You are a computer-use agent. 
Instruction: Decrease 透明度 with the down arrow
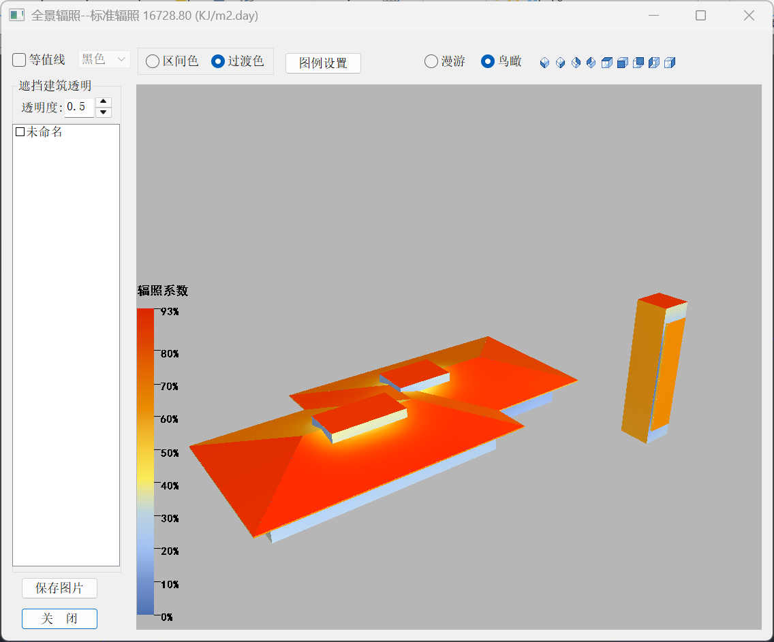click(104, 112)
